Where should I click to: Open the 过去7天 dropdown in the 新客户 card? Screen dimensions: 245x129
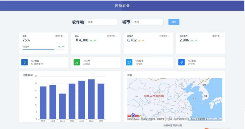164,36
